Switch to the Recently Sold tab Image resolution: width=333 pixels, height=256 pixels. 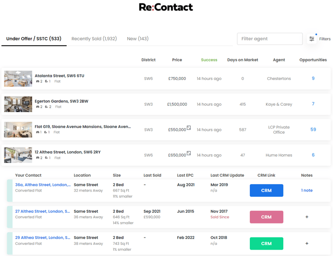coord(94,39)
